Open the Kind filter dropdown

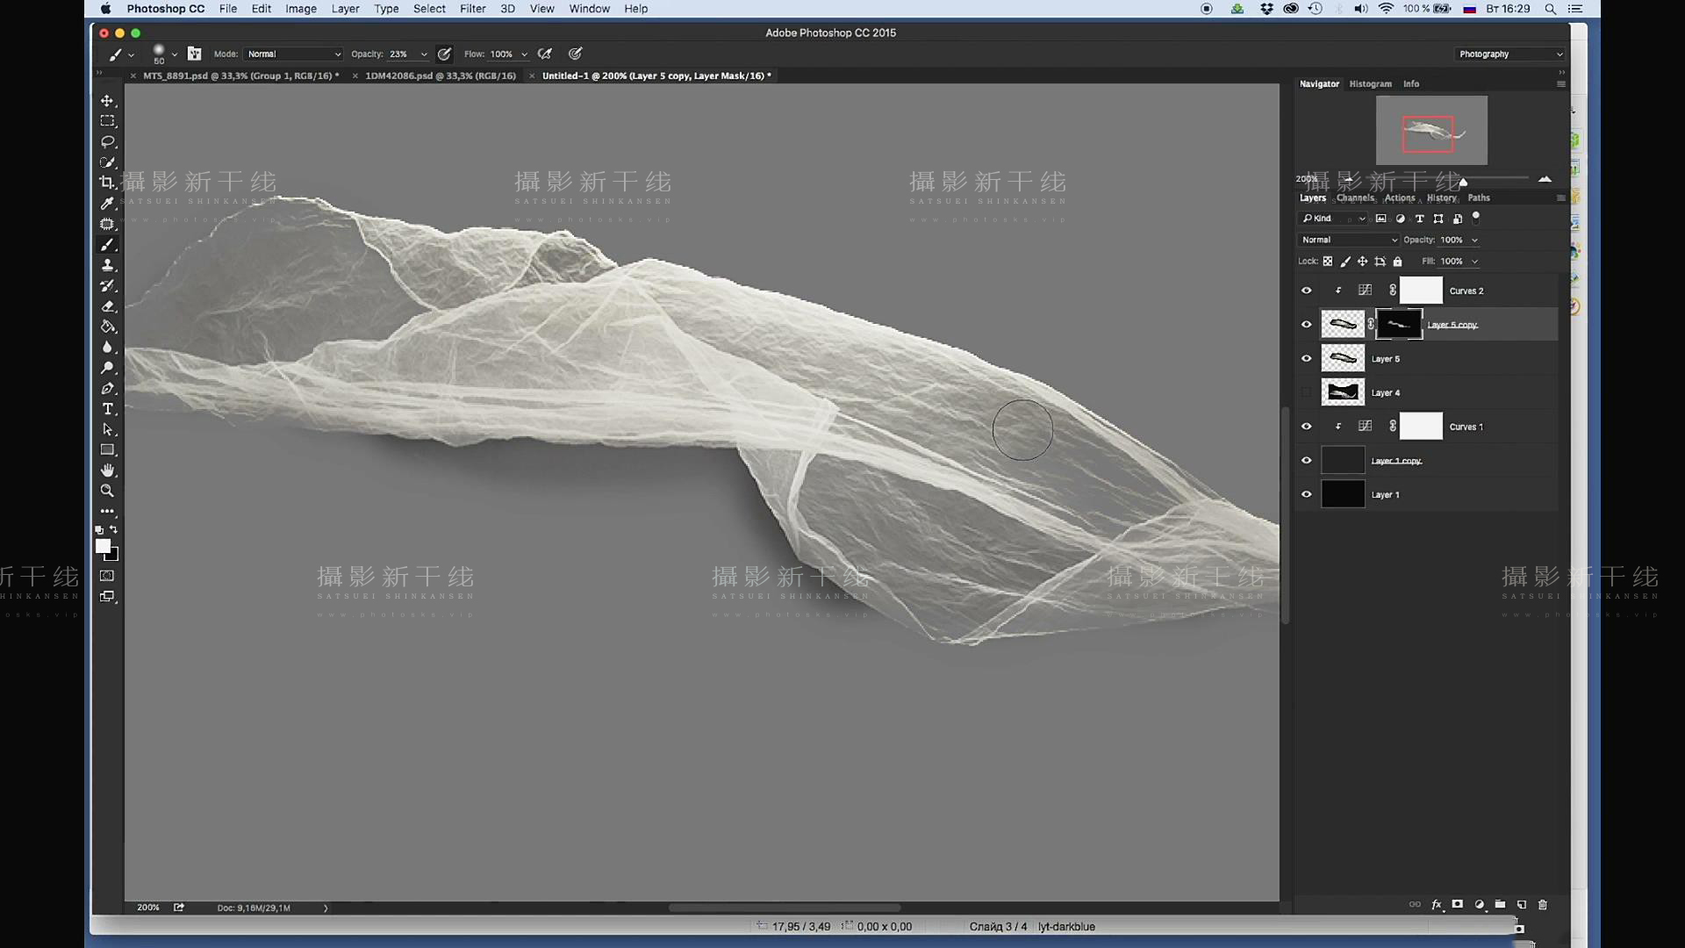pyautogui.click(x=1334, y=219)
